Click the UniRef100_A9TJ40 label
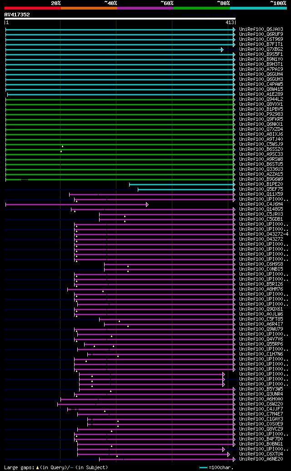 (x=261, y=139)
